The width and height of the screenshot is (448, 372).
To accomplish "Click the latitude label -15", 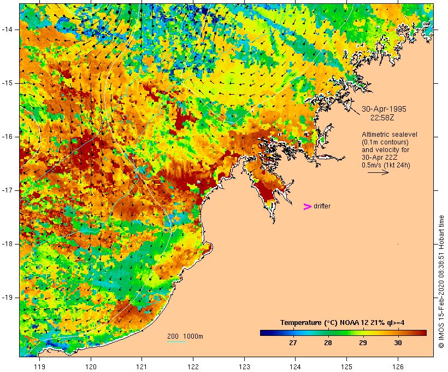I will pyautogui.click(x=7, y=83).
